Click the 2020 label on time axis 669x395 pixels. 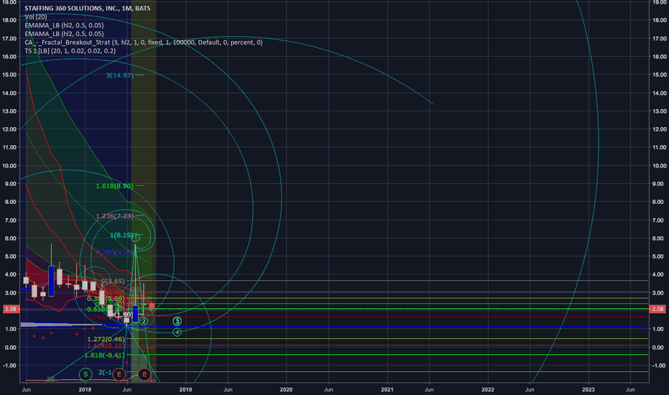(286, 389)
